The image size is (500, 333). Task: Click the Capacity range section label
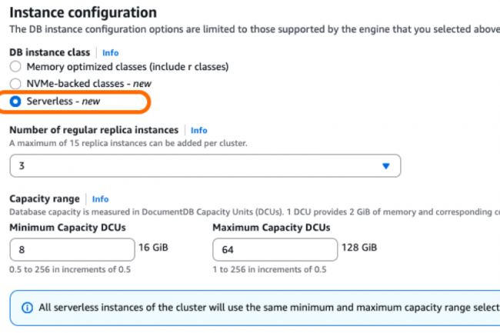pos(45,199)
